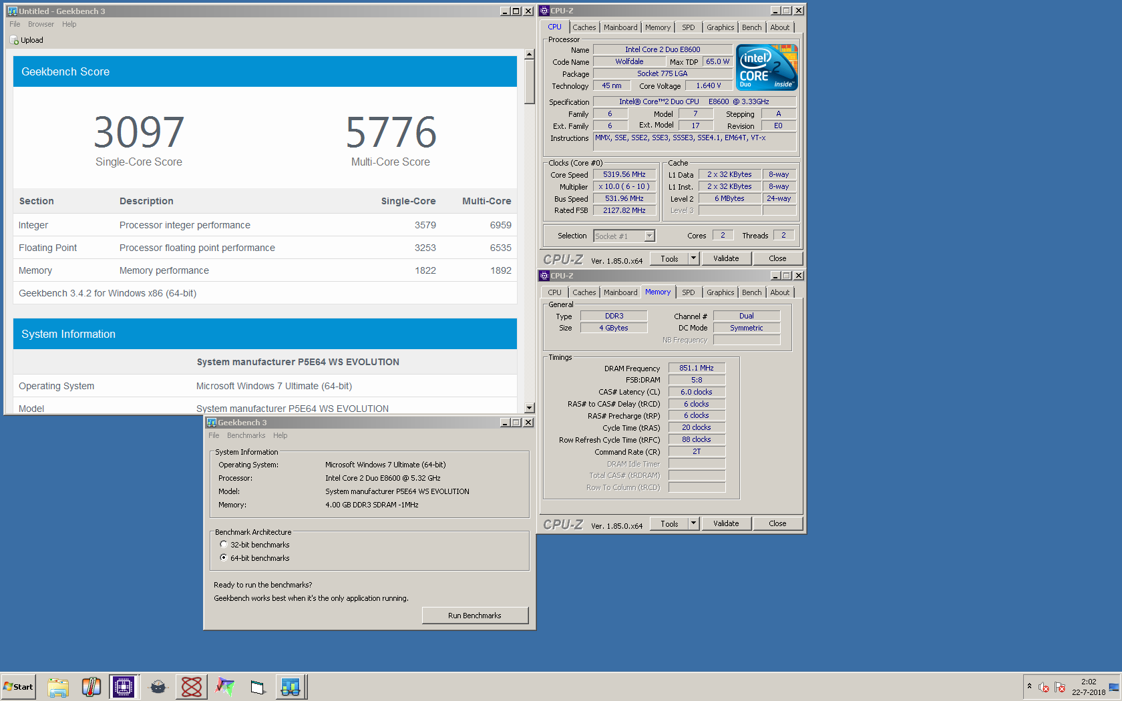The width and height of the screenshot is (1122, 701).
Task: Expand Tools dropdown arrow in upper CPU-Z
Action: tap(693, 258)
